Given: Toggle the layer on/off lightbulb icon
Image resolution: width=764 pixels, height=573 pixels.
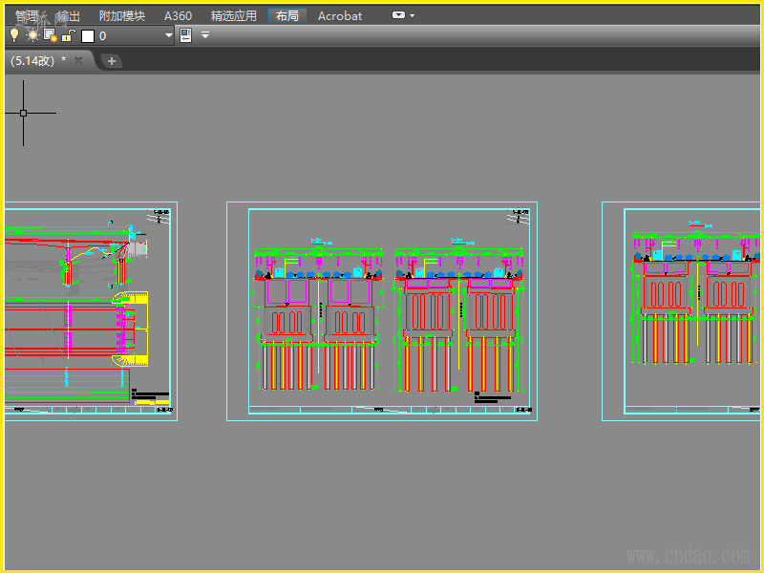Looking at the screenshot, I should [13, 35].
